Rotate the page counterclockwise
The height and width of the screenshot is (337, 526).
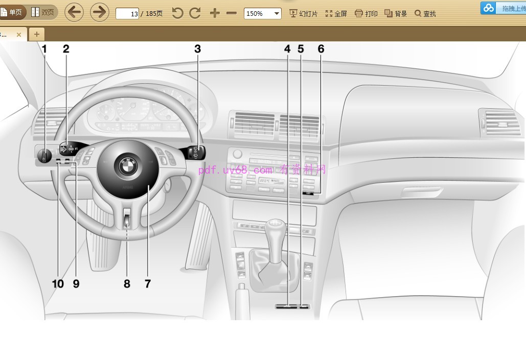pos(177,13)
